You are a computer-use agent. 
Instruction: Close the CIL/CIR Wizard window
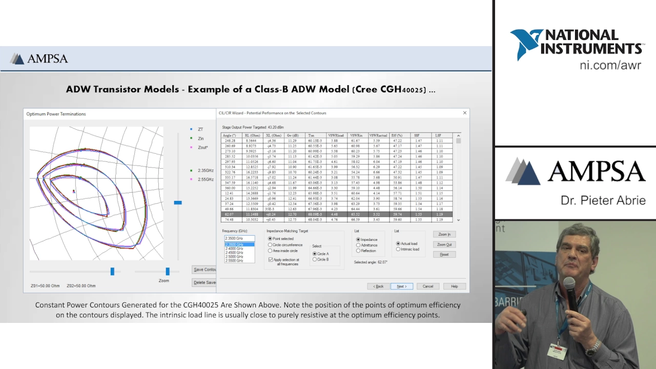coord(465,113)
